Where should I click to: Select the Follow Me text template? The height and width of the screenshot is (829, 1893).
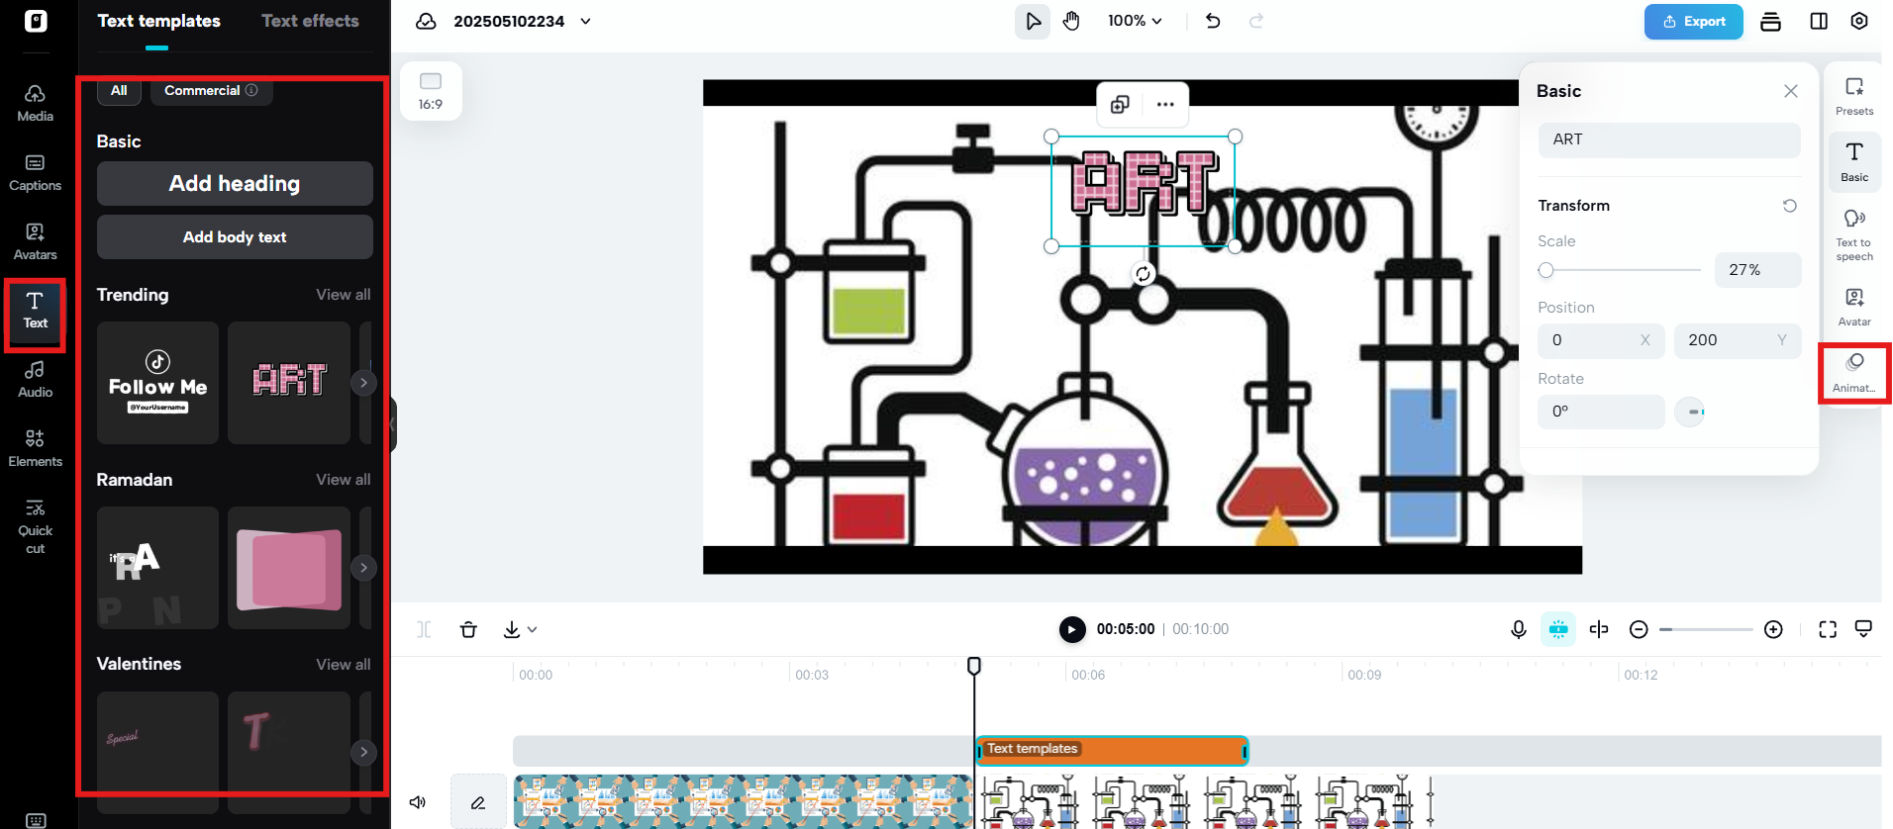tap(157, 383)
